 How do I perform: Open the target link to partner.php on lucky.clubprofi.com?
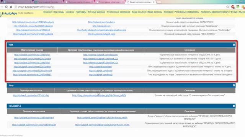[x=101, y=30]
